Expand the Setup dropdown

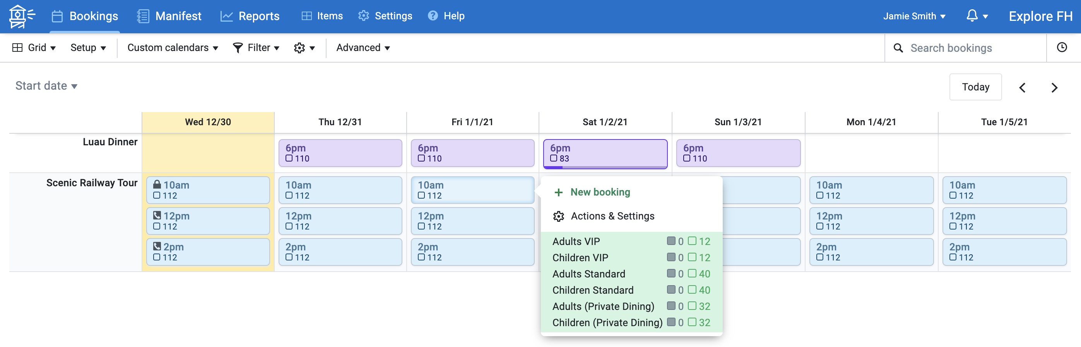click(x=88, y=48)
